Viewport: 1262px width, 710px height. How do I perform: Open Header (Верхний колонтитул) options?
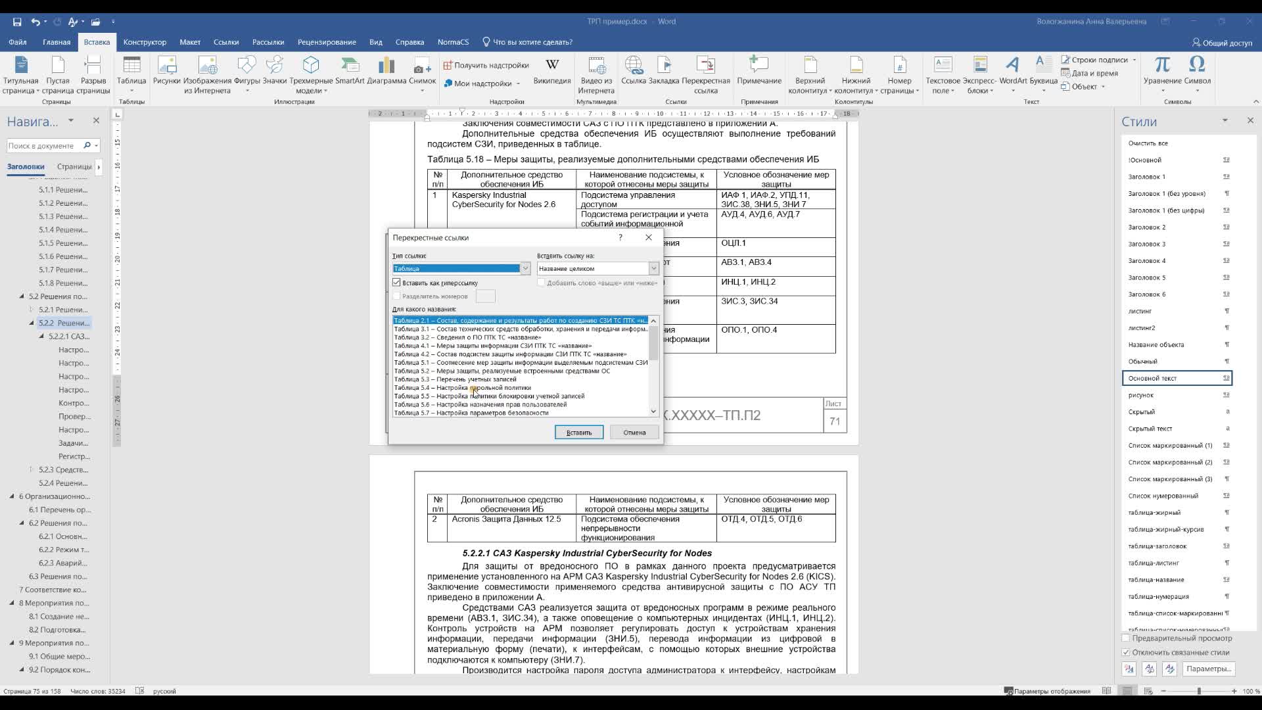coord(810,76)
